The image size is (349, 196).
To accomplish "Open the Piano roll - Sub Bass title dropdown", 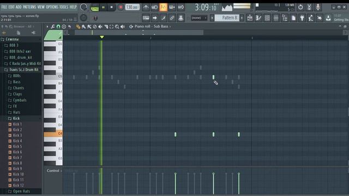I will click(153, 27).
